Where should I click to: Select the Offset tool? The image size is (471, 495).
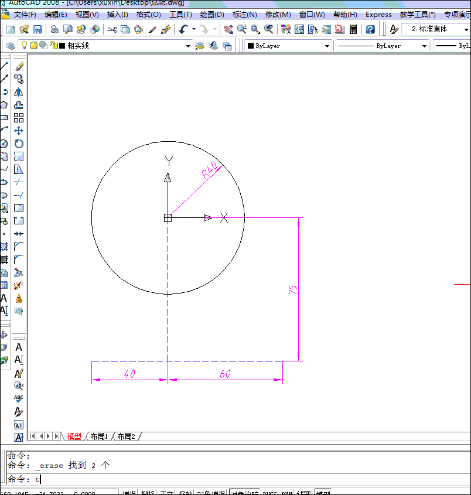point(19,105)
